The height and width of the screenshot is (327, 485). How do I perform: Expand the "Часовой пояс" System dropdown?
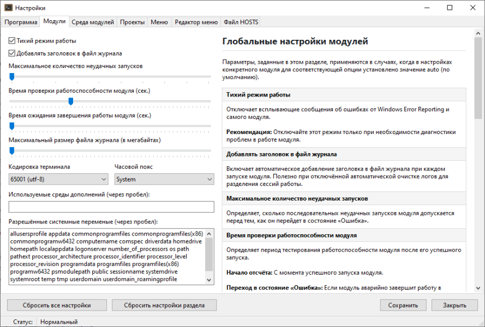coord(164,179)
